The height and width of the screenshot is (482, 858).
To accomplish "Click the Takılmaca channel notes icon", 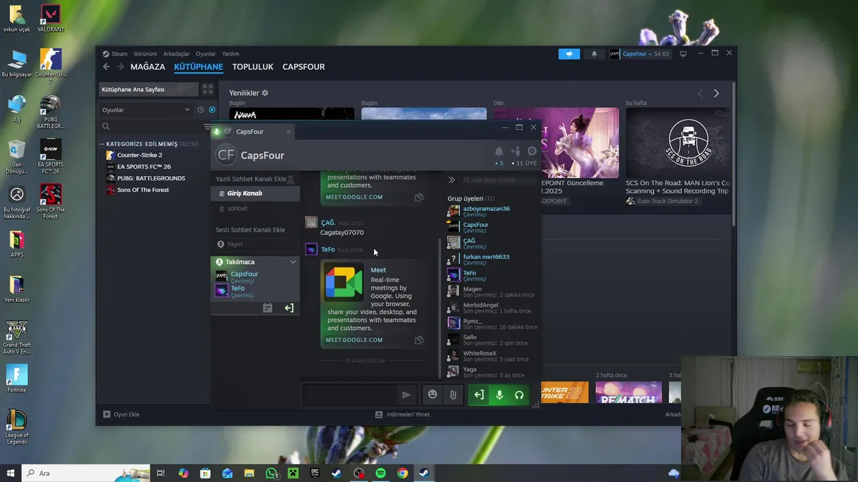I will pos(267,308).
